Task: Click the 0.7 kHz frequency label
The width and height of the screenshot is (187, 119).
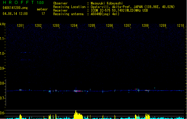Action: click(x=3, y=98)
